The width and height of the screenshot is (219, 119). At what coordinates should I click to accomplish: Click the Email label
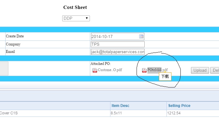(x=10, y=52)
